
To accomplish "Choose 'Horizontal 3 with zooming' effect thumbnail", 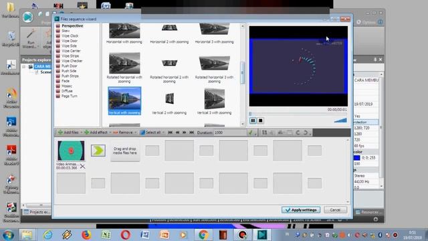I will pos(214,29).
